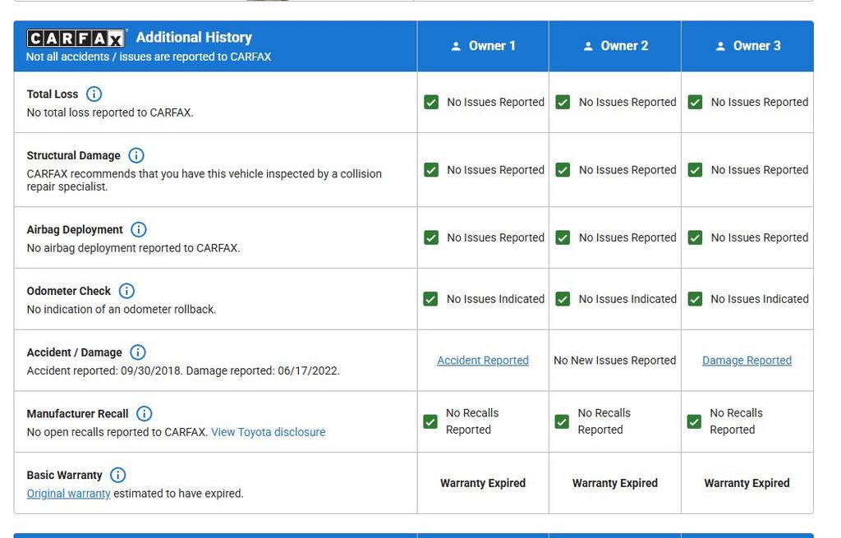Click Owner 1 Total Loss green checkmark
This screenshot has height=538, width=841.
(x=431, y=103)
